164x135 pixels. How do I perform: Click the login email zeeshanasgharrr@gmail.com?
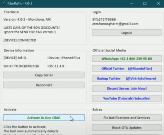pyautogui.click(x=115, y=24)
